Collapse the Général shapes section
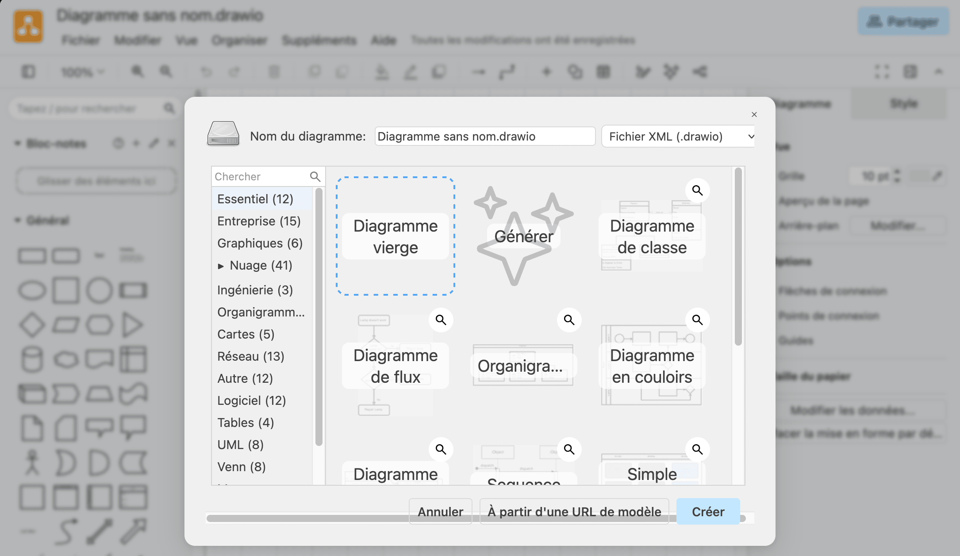The width and height of the screenshot is (960, 556). [x=18, y=220]
